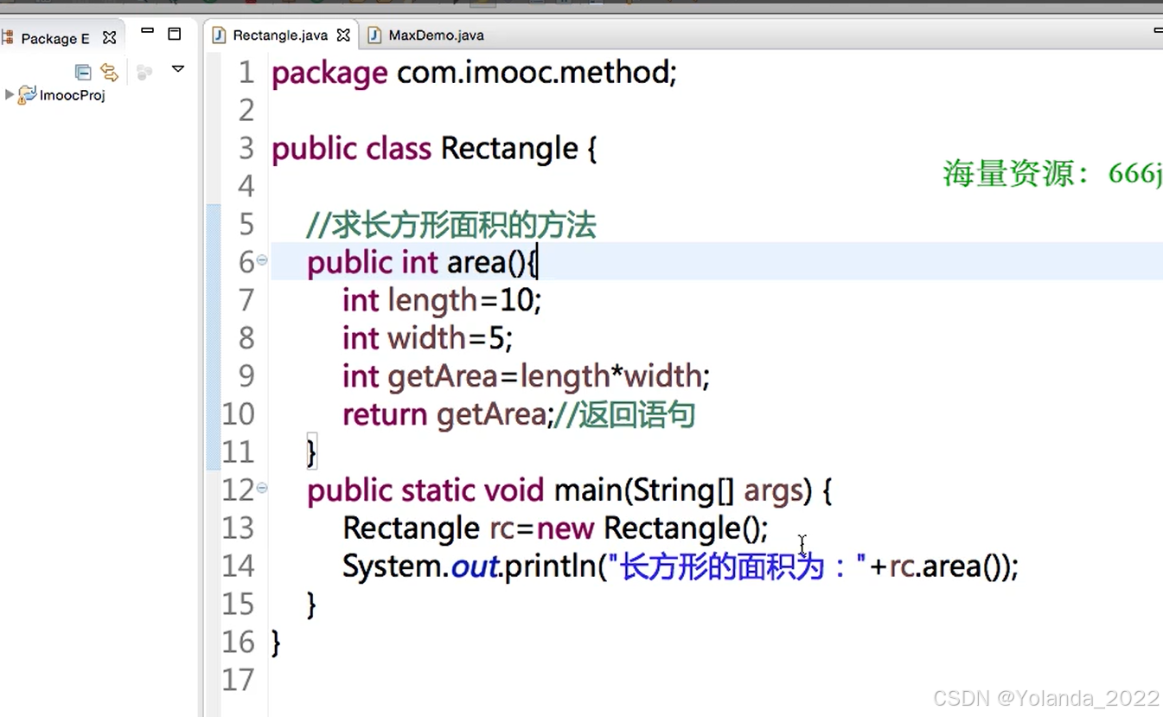Click the Collapse All icon in Package Explorer
The height and width of the screenshot is (717, 1163).
click(x=83, y=72)
